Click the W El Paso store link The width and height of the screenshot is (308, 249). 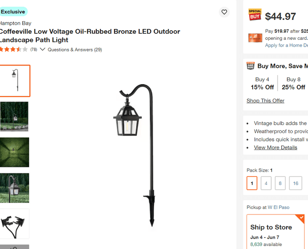[x=278, y=207]
